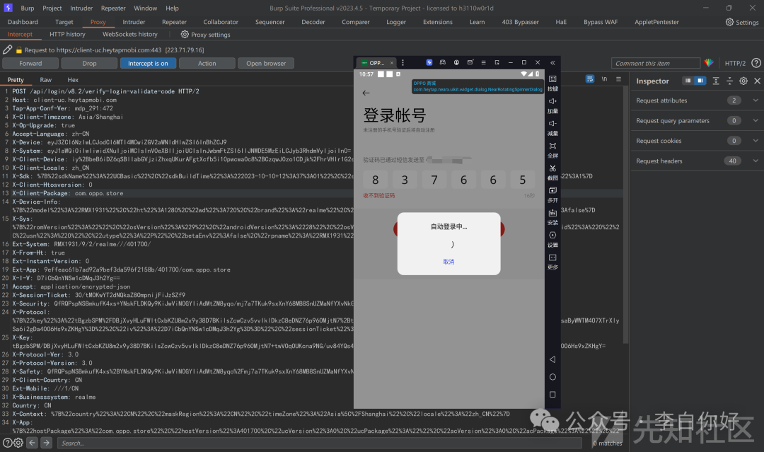This screenshot has width=764, height=452.
Task: Collapse all Inspector sections icon
Action: tap(729, 81)
